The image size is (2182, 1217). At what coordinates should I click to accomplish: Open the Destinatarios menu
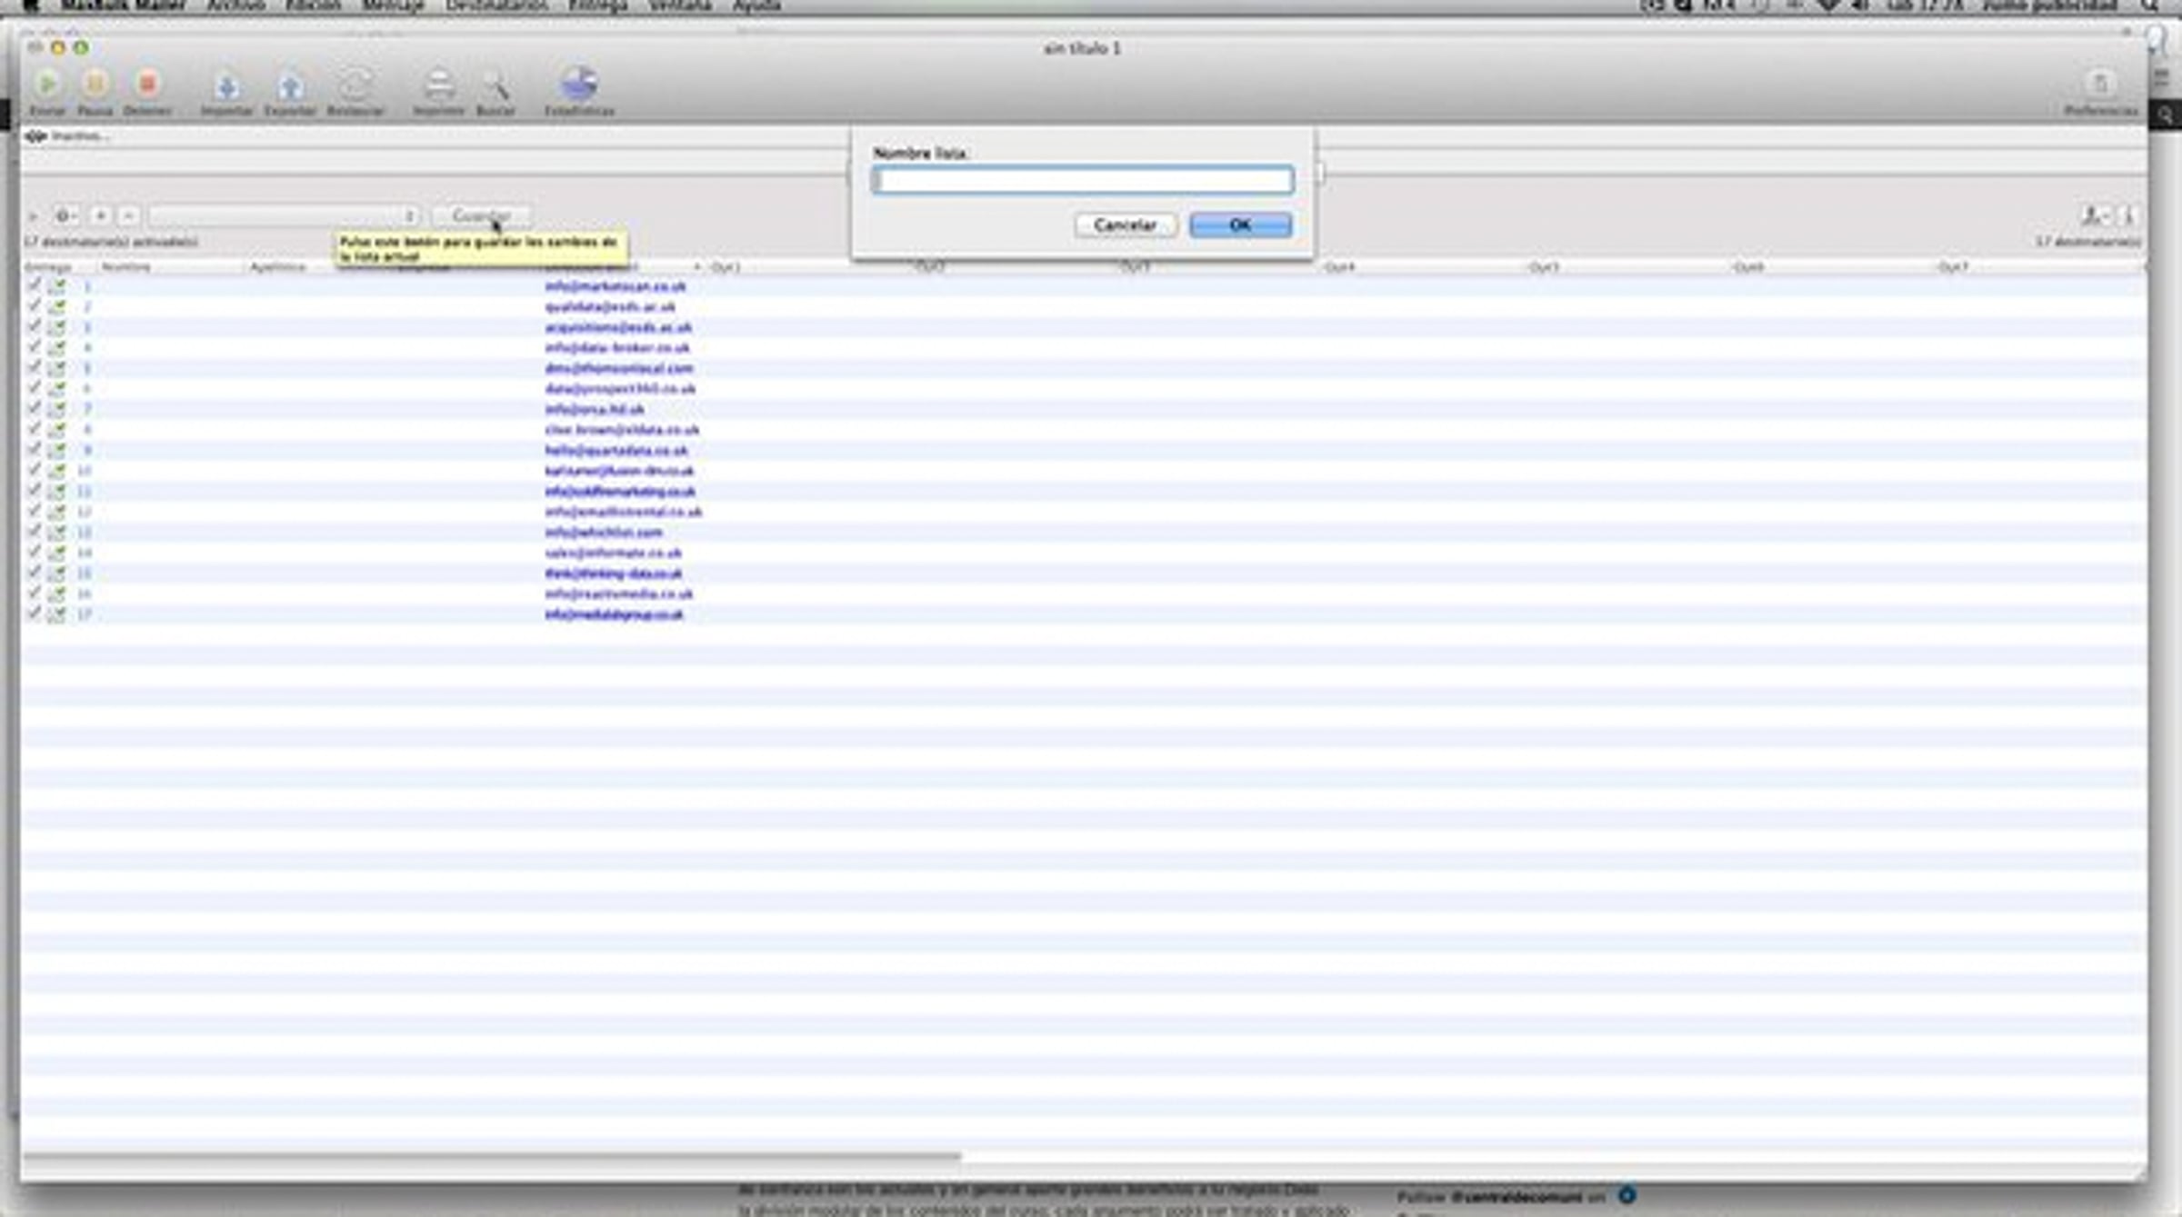click(495, 6)
